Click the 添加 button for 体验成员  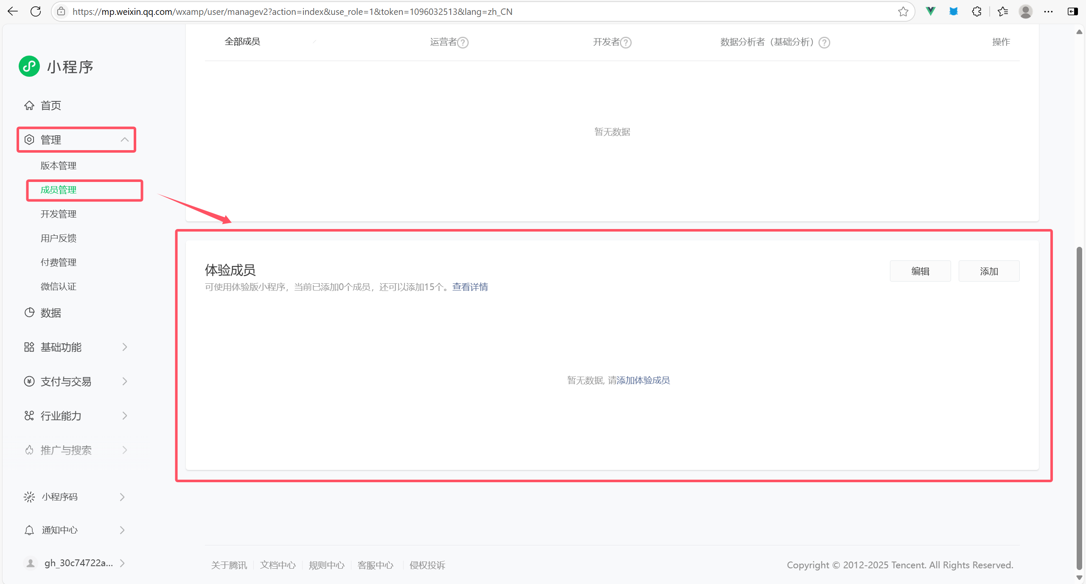[x=988, y=271]
